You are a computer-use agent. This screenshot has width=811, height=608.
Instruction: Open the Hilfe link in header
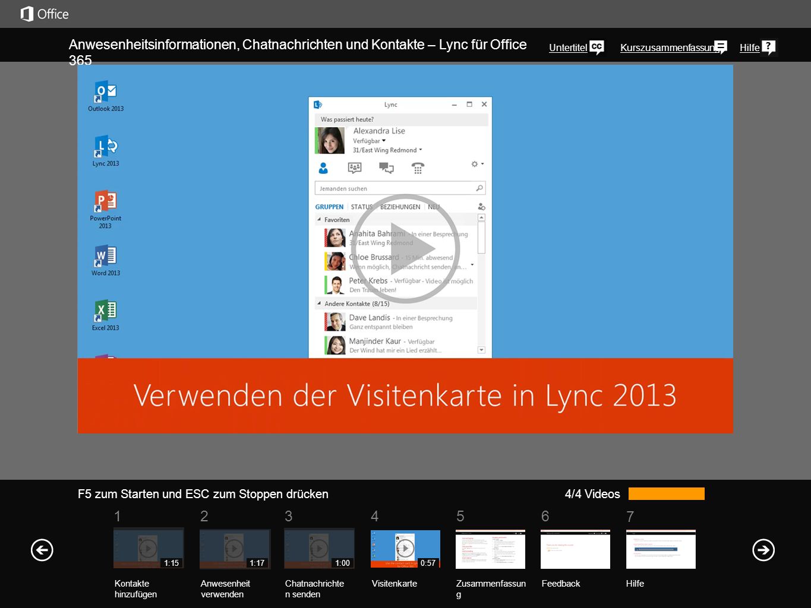(749, 48)
